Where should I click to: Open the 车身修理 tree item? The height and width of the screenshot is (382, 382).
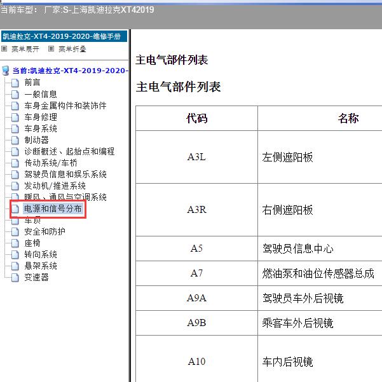click(x=41, y=117)
